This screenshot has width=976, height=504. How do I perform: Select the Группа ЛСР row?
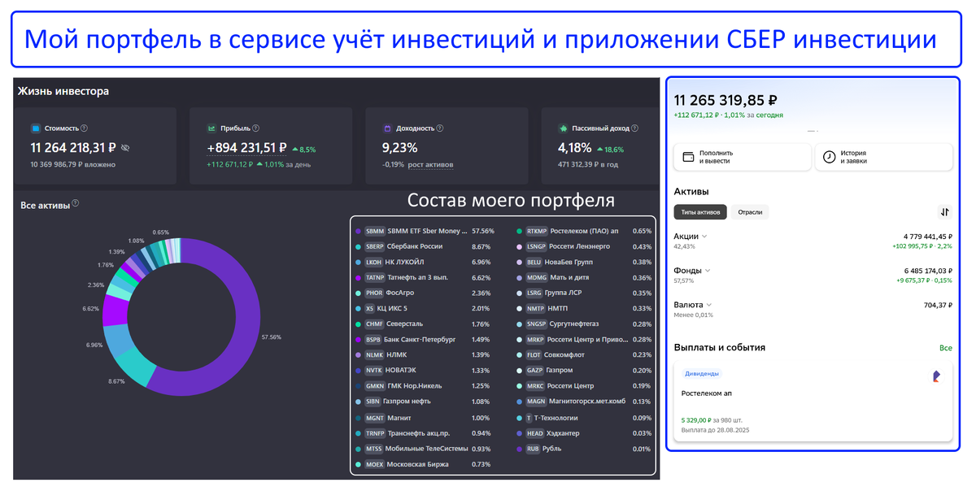pyautogui.click(x=583, y=293)
